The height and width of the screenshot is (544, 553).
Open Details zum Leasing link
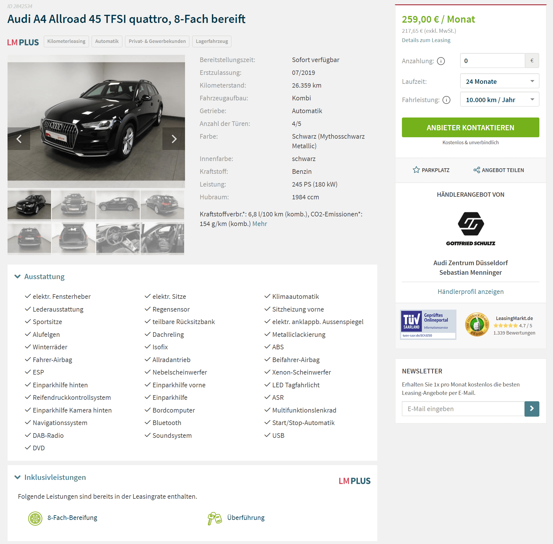[x=426, y=40]
